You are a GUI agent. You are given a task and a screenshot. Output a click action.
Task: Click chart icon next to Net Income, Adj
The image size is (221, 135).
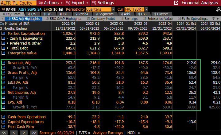click(4, 92)
